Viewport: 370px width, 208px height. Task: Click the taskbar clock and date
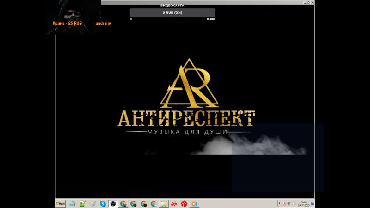[x=304, y=204]
